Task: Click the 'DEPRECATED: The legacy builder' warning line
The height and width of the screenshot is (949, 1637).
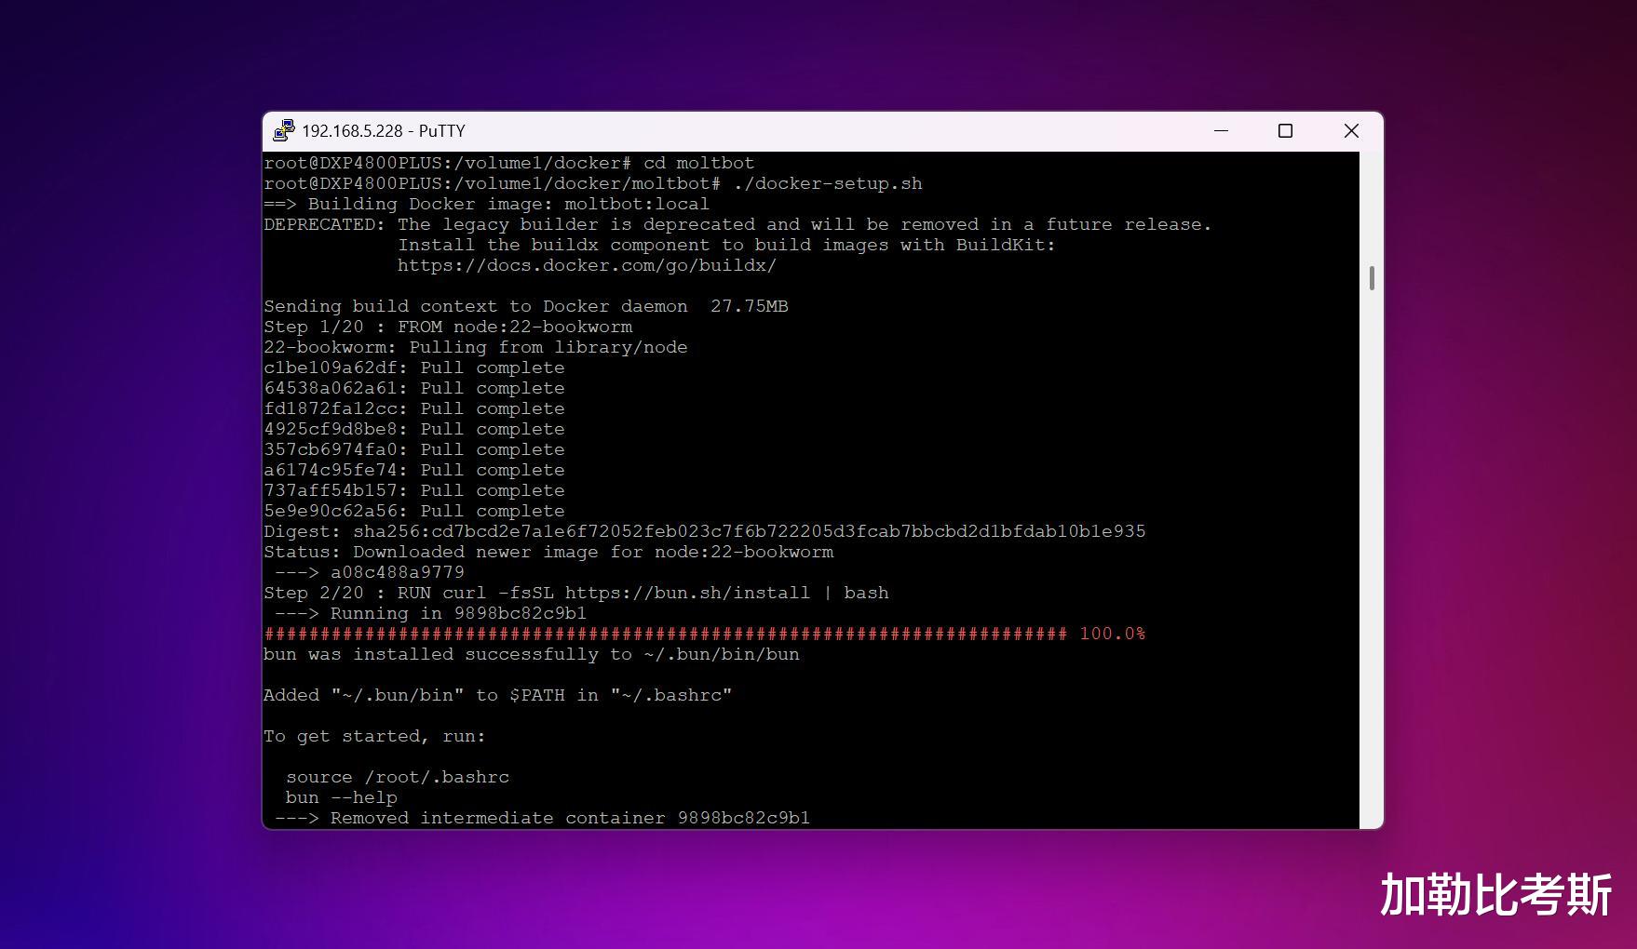Action: (737, 224)
